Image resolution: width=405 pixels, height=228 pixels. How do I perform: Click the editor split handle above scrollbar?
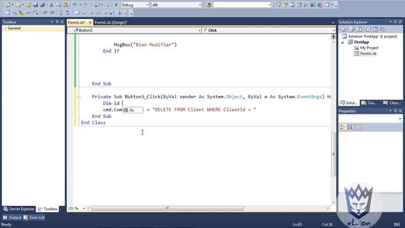pyautogui.click(x=333, y=37)
